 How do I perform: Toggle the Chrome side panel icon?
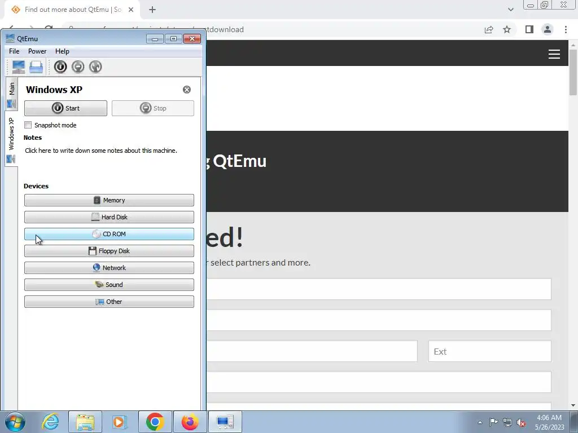pos(529,29)
